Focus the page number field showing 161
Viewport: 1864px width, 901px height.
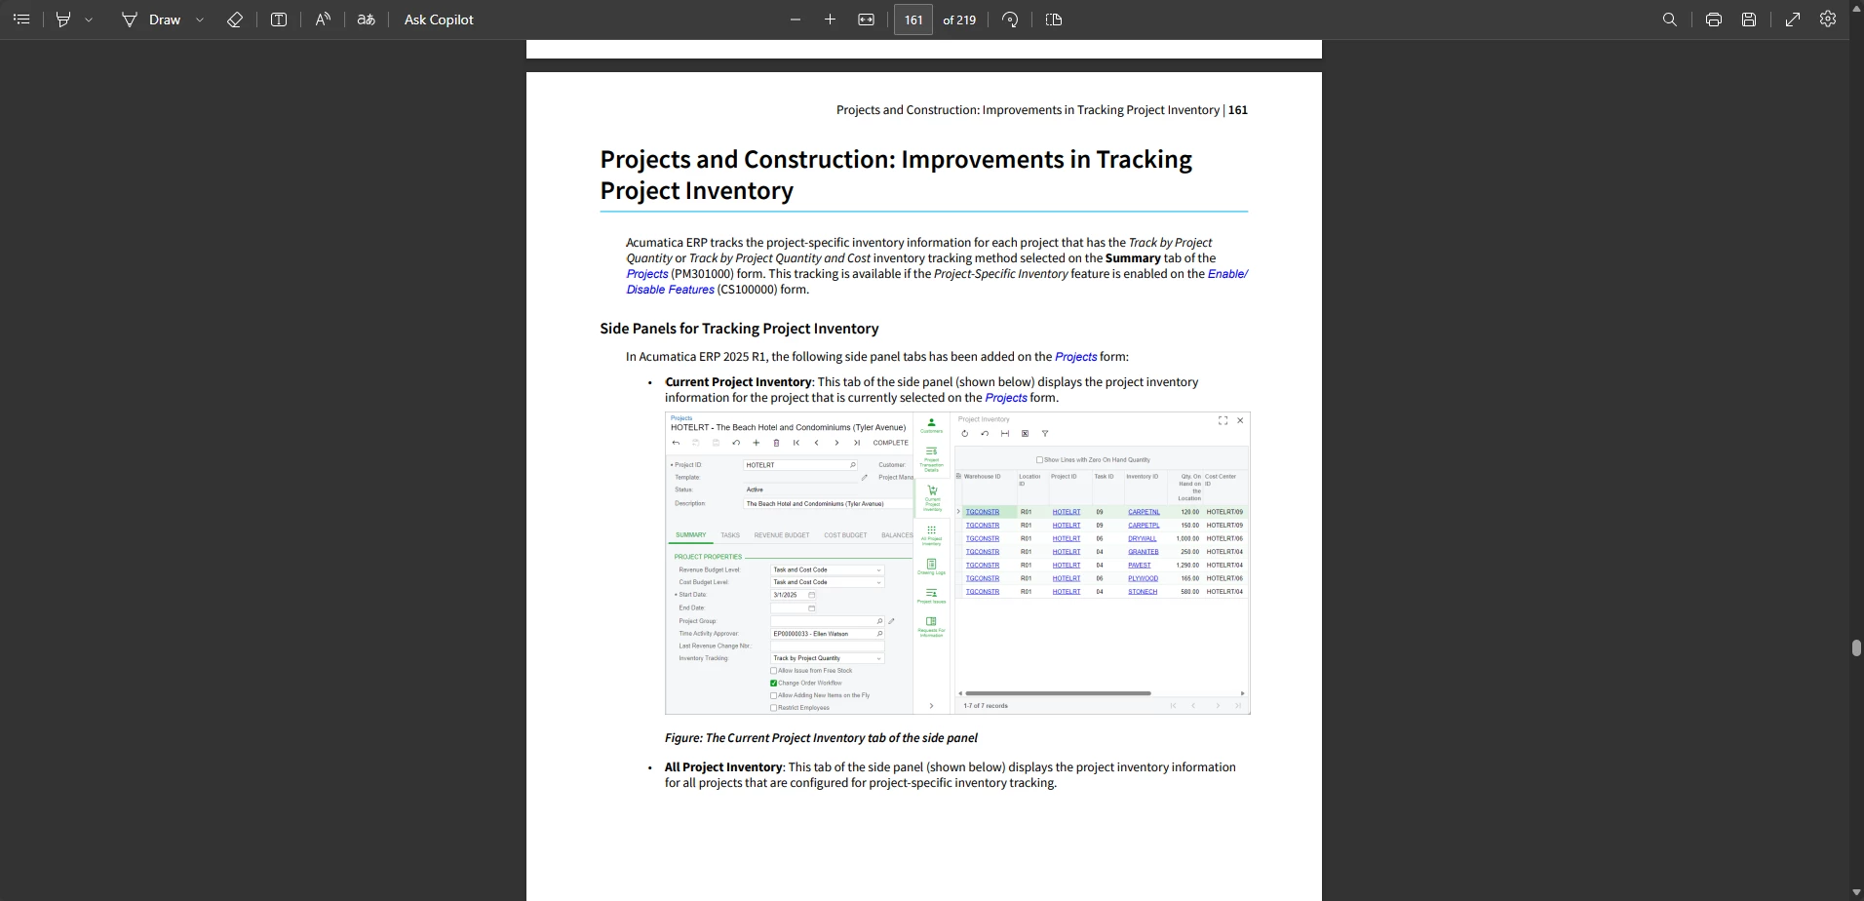pos(913,20)
